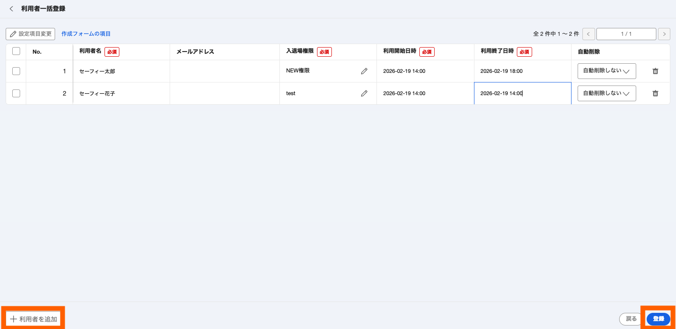Edit the end date field in row 2
Screen dimensions: 676x329
point(523,93)
